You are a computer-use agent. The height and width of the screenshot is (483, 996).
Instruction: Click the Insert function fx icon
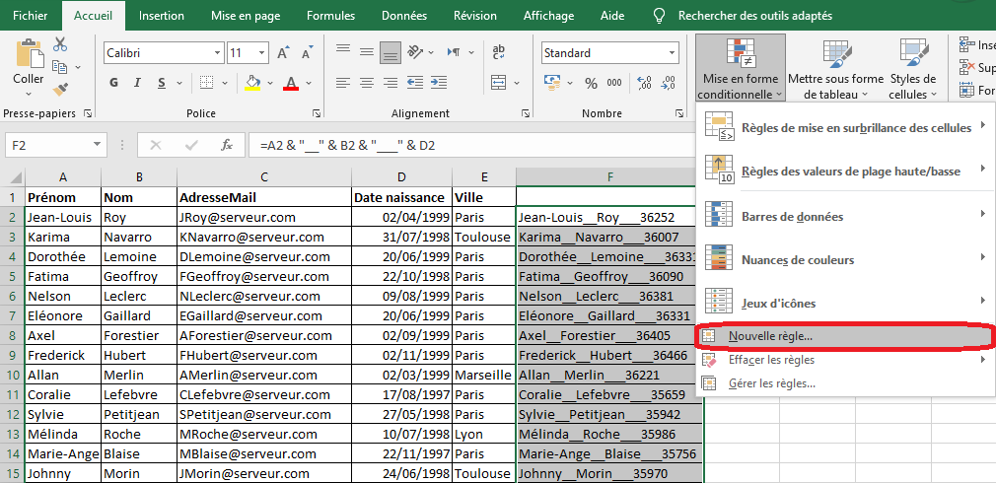coord(226,145)
